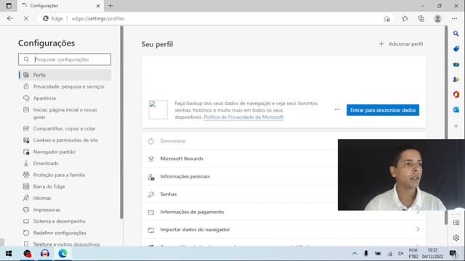Open Importar dados do navegador row
The height and width of the screenshot is (261, 465).
[284, 230]
